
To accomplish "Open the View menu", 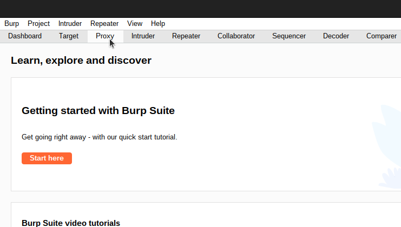I will pos(135,23).
